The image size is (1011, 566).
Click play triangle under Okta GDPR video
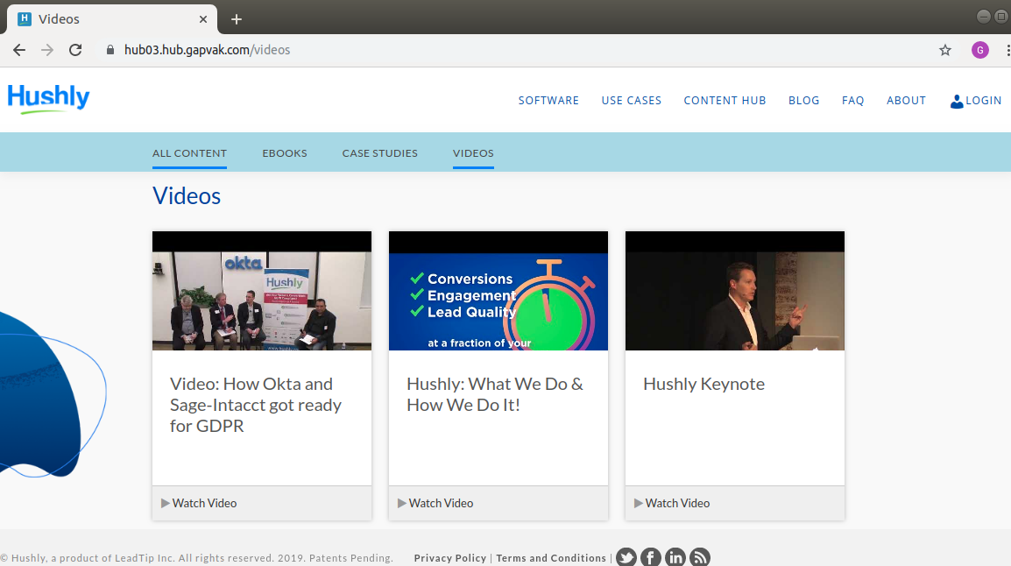tap(165, 504)
